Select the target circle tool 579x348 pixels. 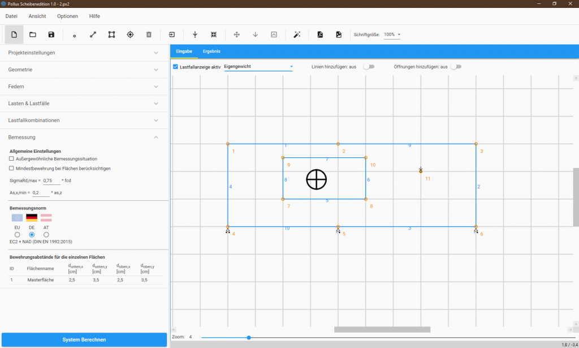point(130,35)
